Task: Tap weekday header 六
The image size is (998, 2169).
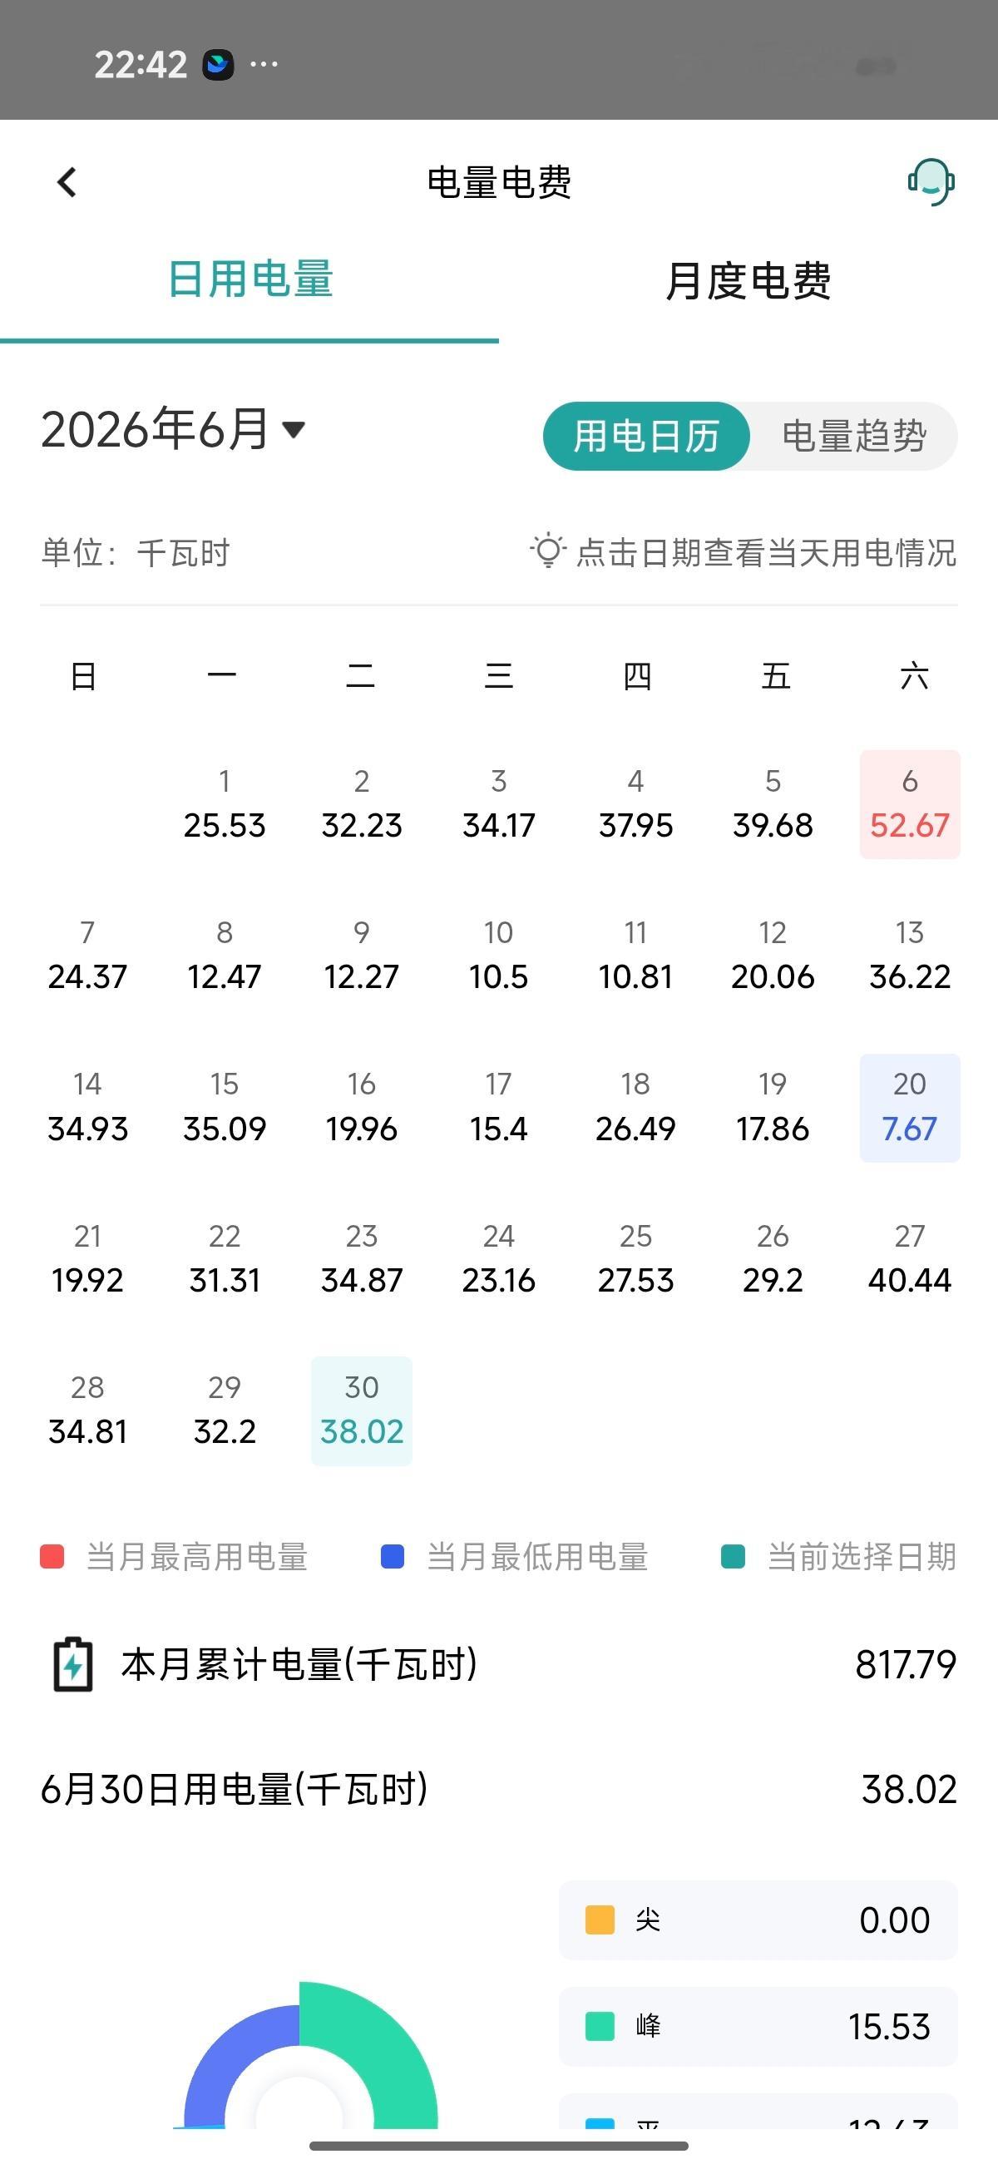Action: tap(914, 675)
